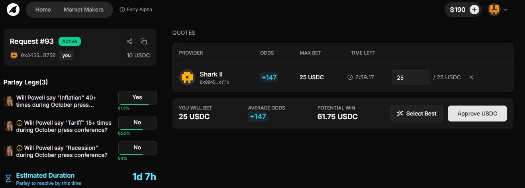Remove the Shark II quote with X icon
Screen dimensions: 525x188
click(x=471, y=77)
